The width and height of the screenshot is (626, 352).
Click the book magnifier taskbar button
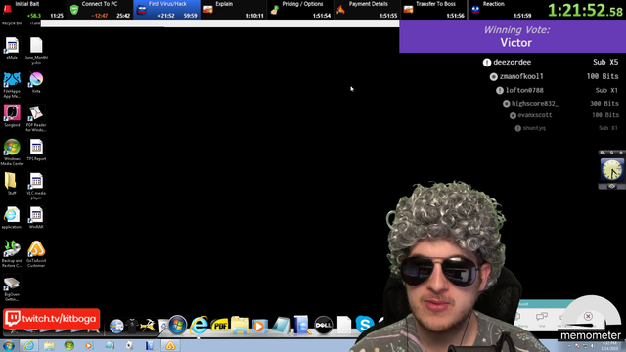[x=150, y=345]
